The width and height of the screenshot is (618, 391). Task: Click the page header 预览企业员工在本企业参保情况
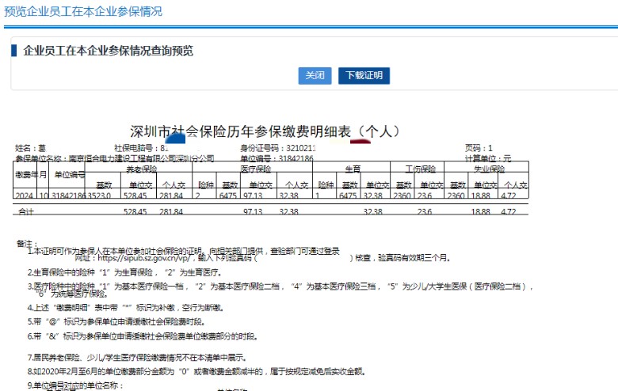tap(83, 11)
